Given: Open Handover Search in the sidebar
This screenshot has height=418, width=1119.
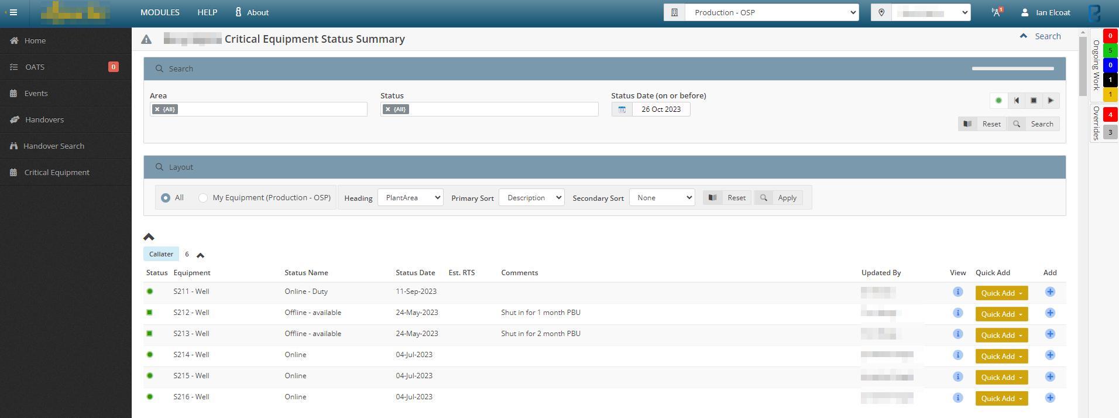Looking at the screenshot, I should coord(66,146).
